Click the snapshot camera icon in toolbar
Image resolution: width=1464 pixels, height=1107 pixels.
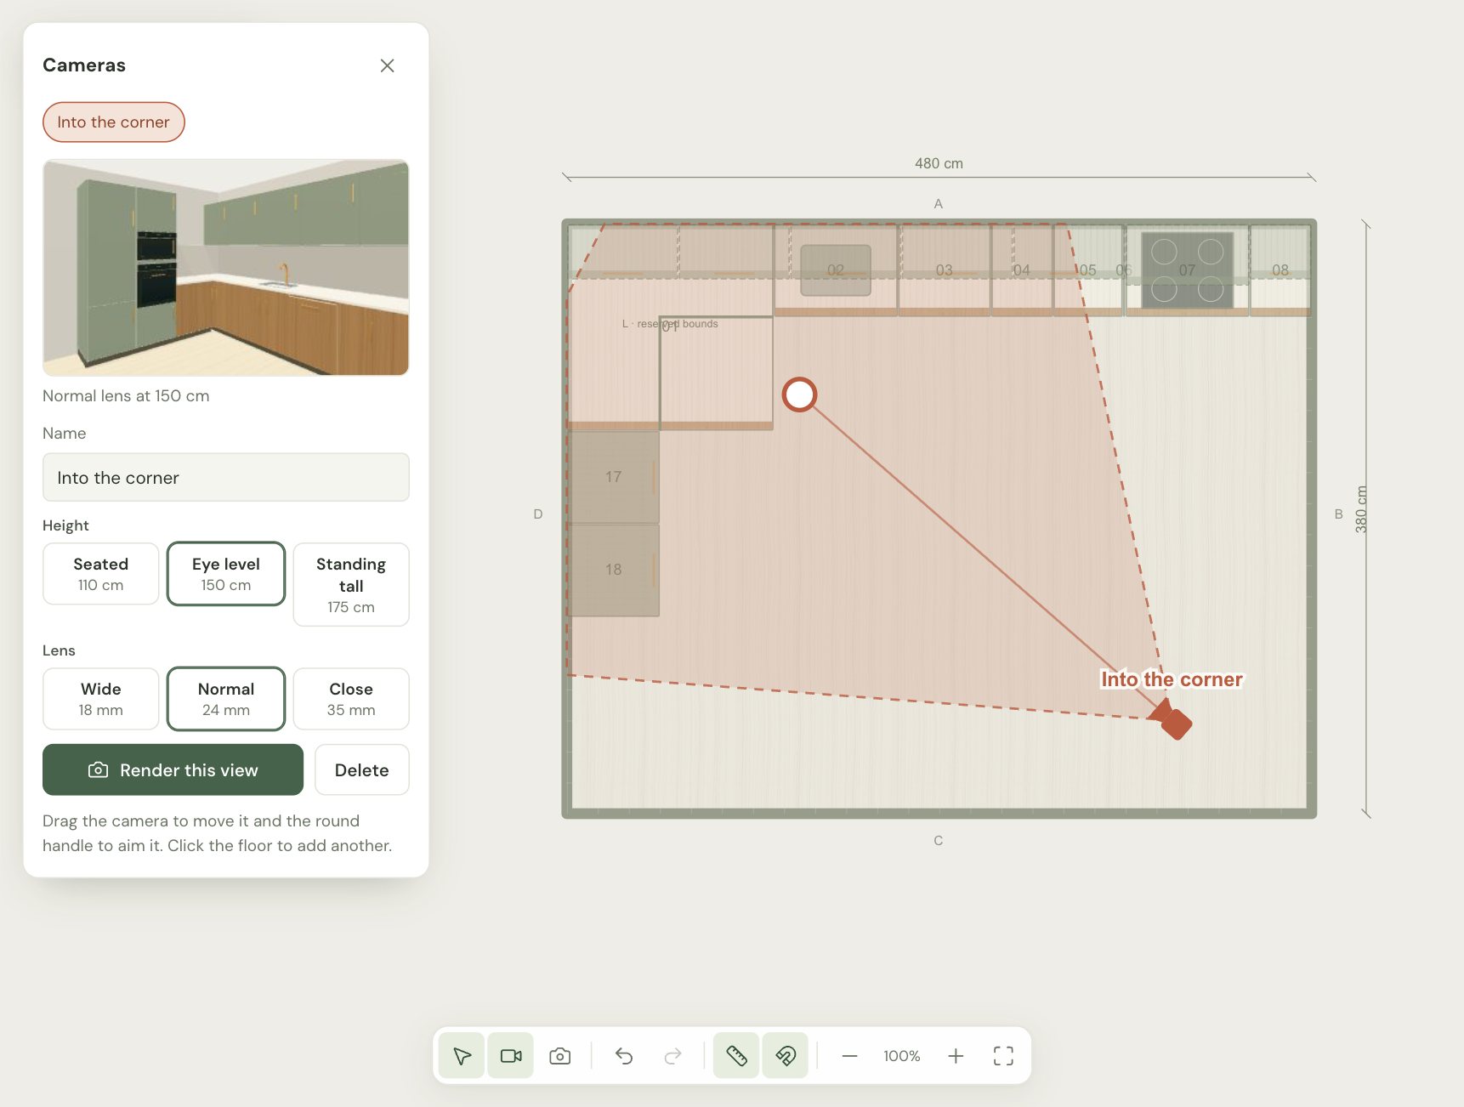tap(560, 1055)
